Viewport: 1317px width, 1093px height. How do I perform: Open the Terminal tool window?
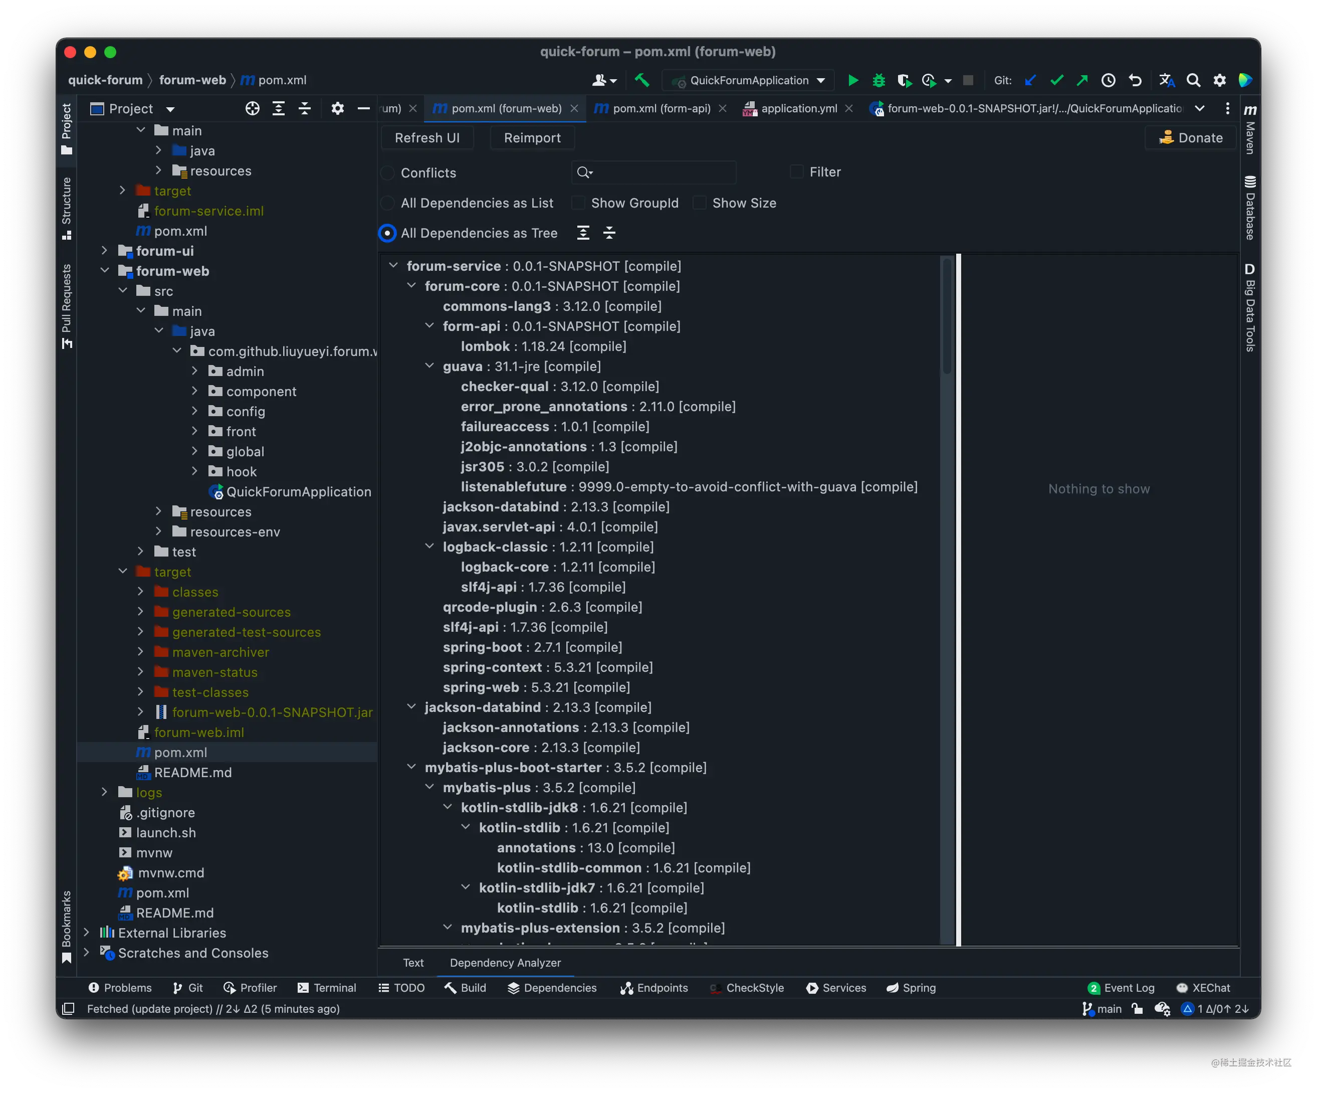[327, 988]
